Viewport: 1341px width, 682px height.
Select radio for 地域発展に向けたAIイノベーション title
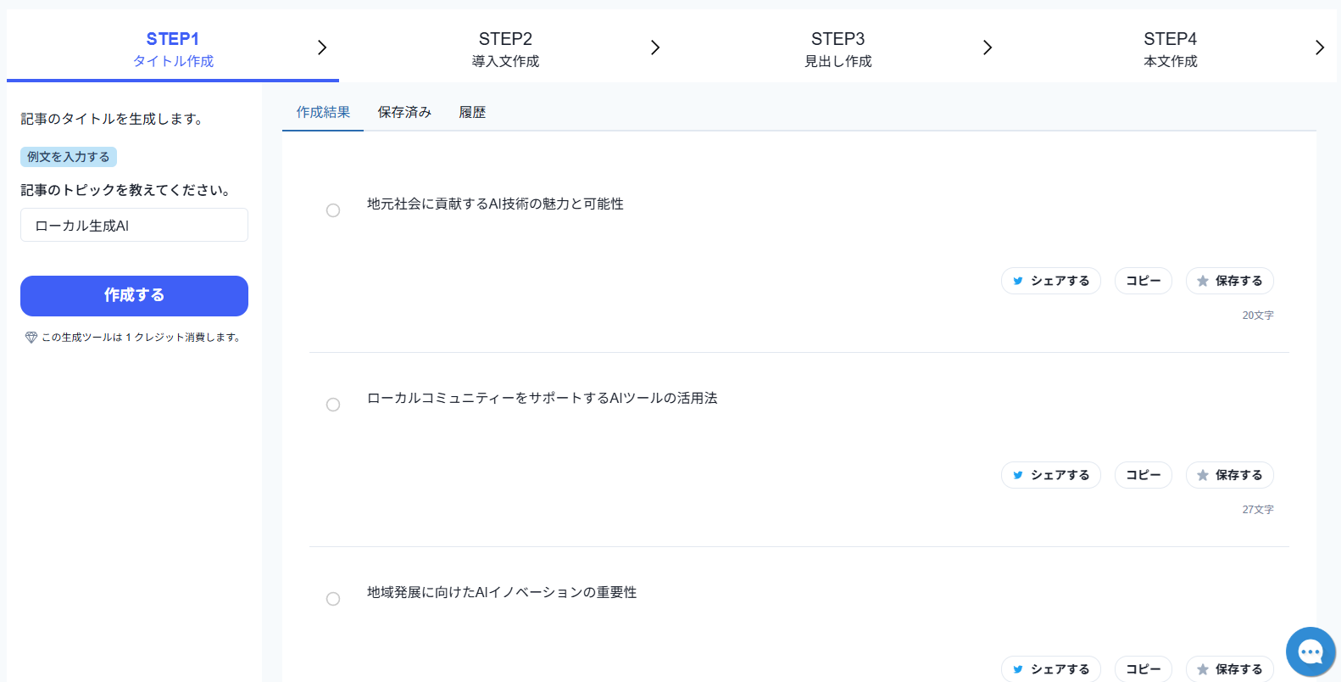coord(333,599)
